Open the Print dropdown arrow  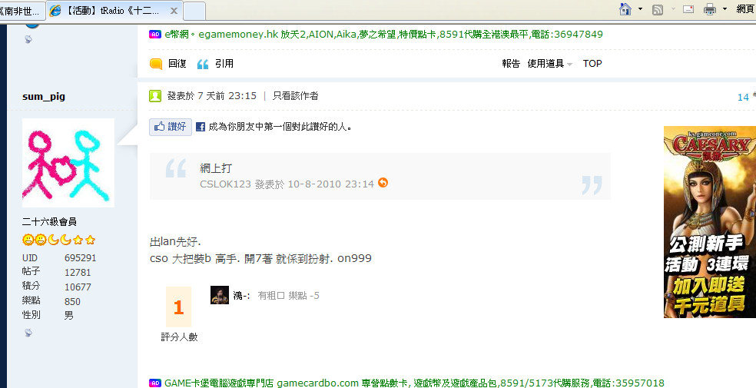(x=724, y=9)
